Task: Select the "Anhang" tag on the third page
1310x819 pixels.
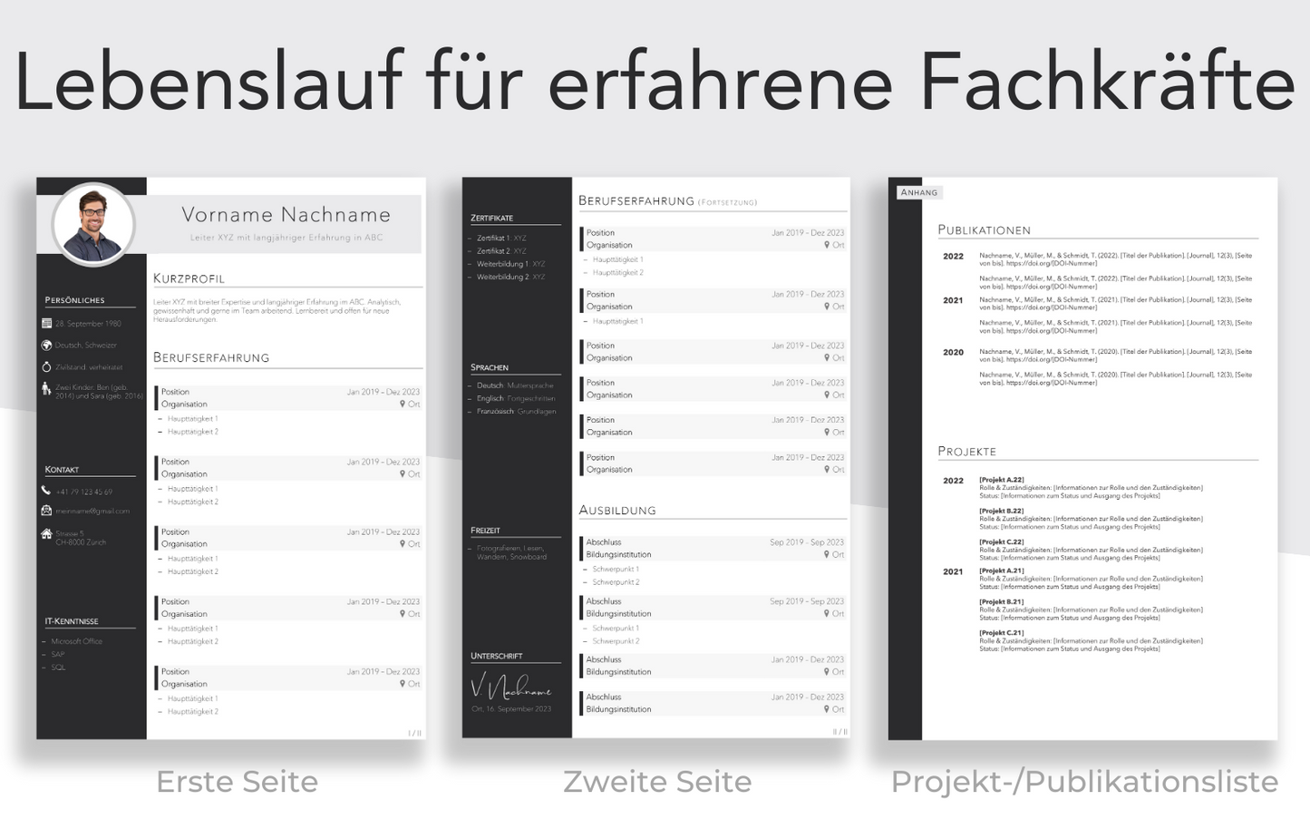Action: click(x=918, y=192)
